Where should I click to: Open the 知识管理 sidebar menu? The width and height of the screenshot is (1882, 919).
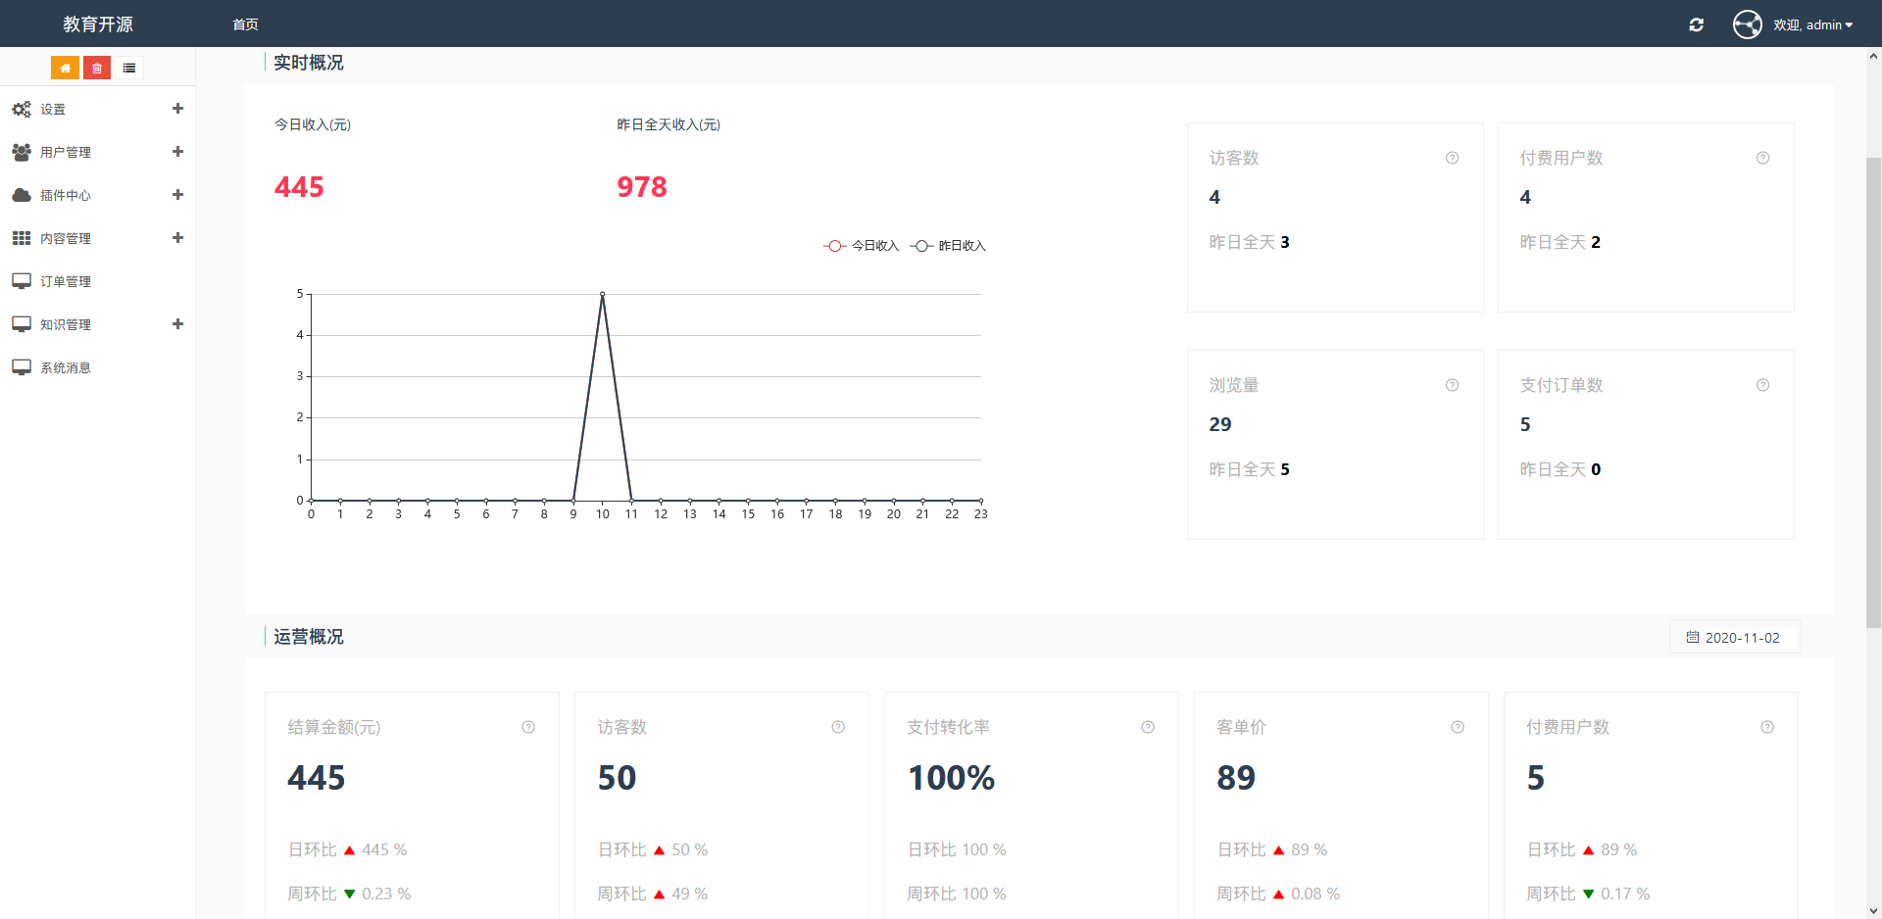[97, 324]
